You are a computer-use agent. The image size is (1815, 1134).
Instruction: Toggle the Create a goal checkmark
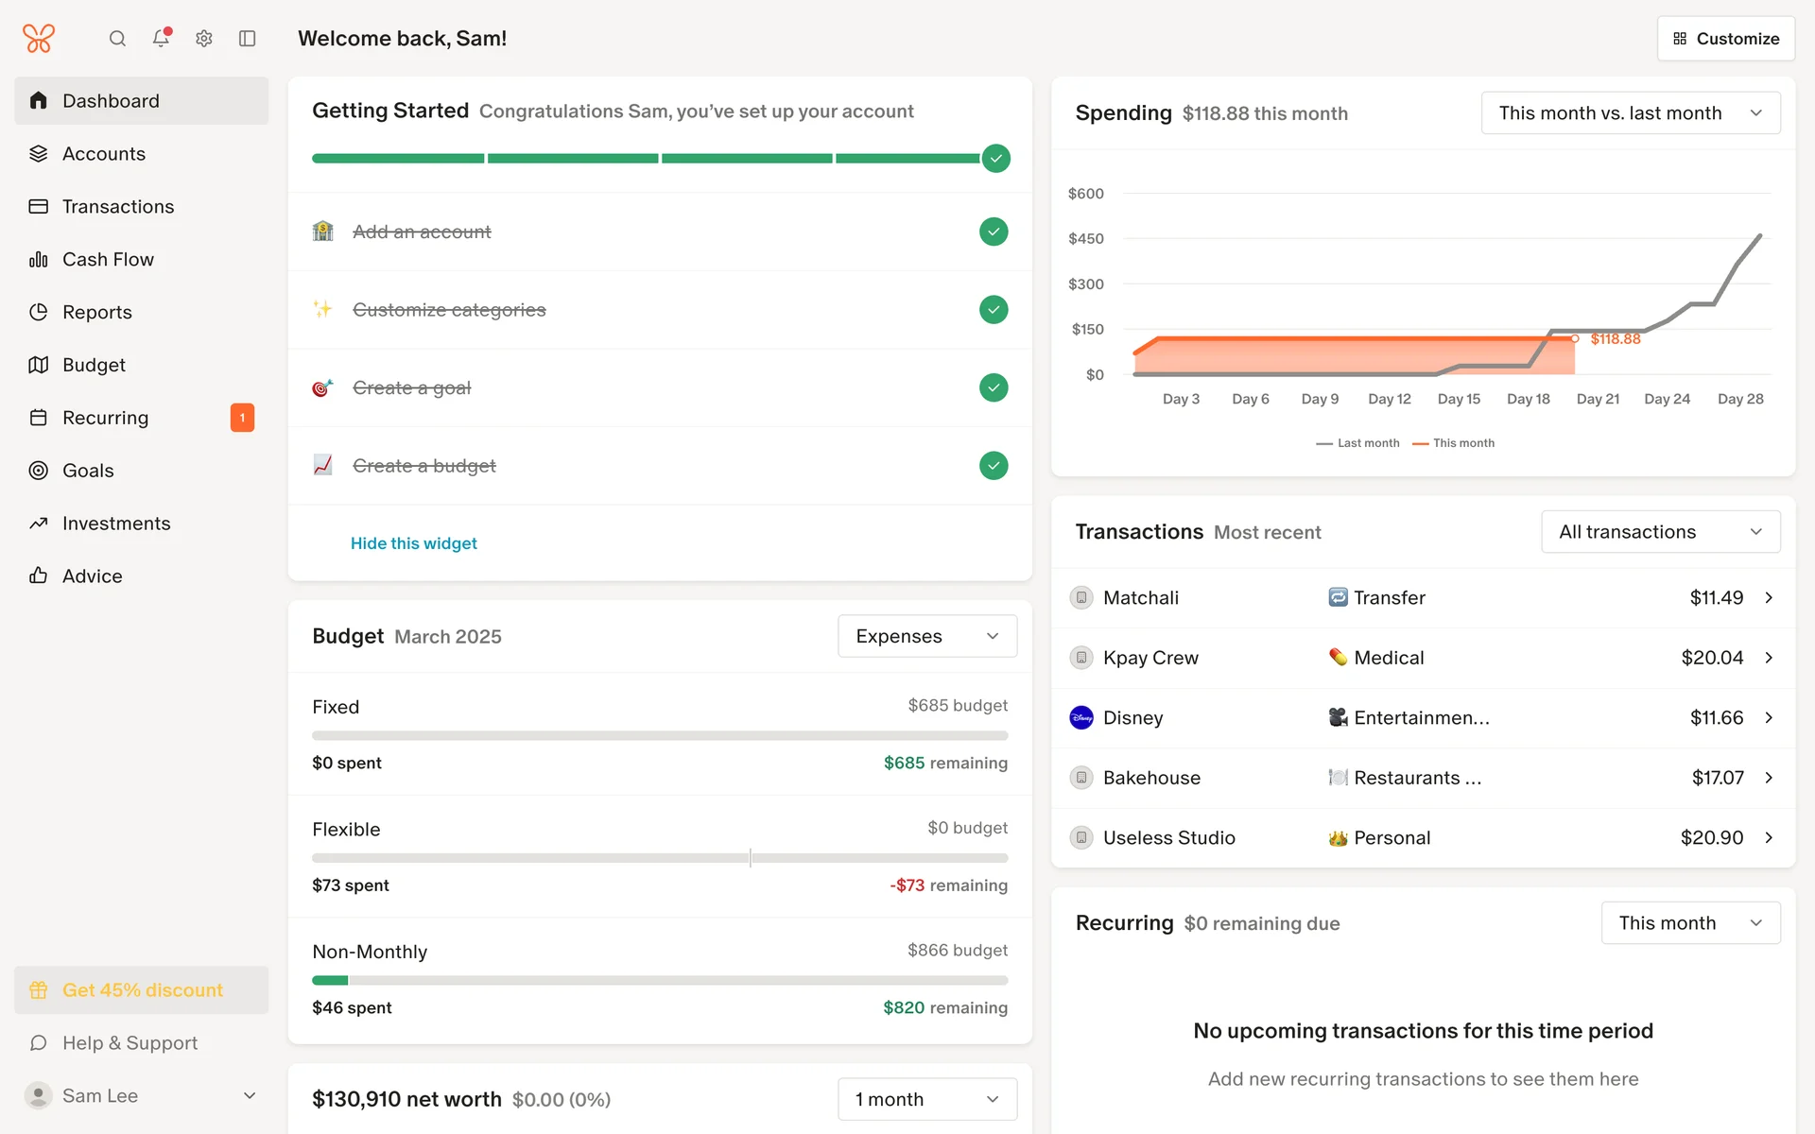point(994,387)
